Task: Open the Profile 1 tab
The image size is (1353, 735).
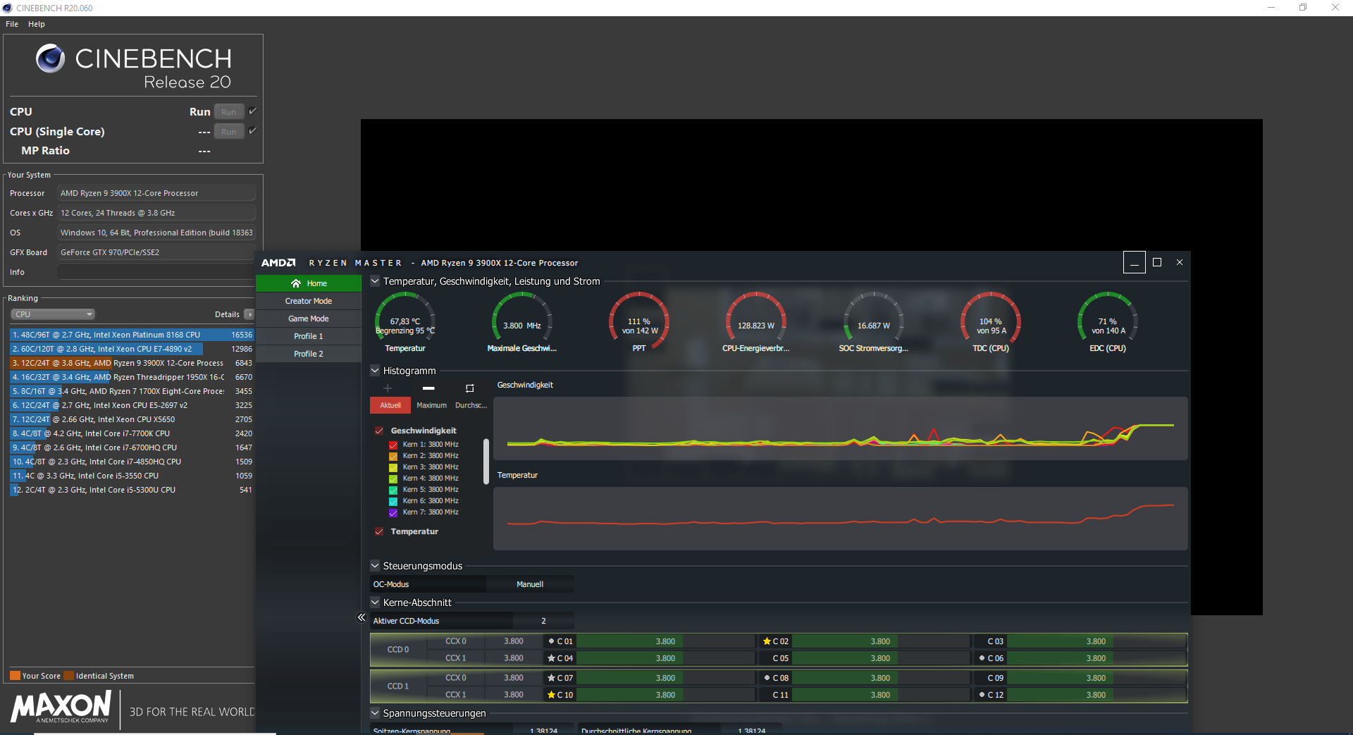Action: pos(309,336)
